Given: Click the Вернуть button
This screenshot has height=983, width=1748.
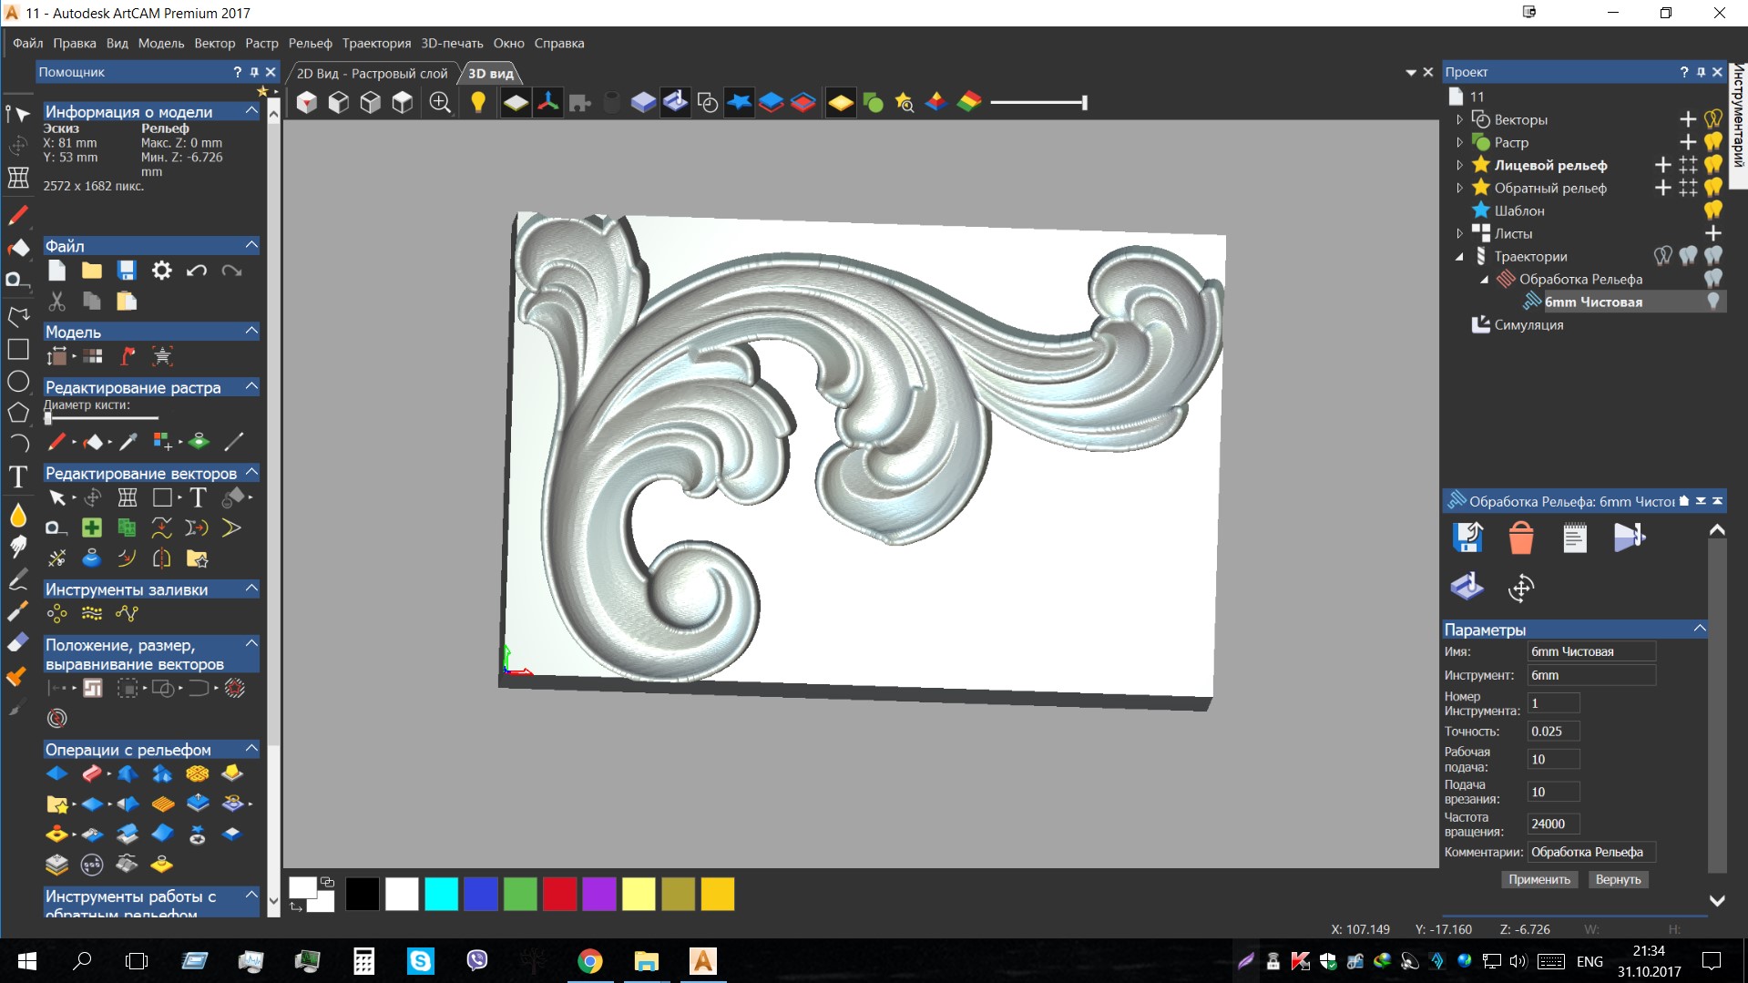Looking at the screenshot, I should pos(1618,879).
